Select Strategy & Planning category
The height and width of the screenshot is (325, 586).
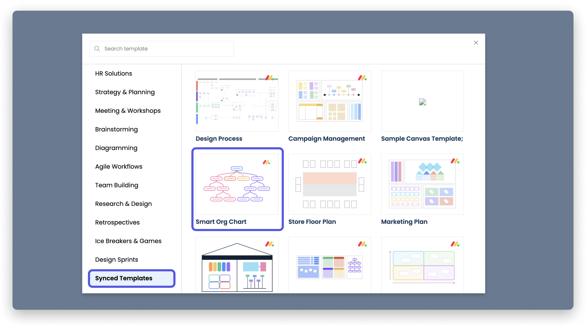click(125, 92)
